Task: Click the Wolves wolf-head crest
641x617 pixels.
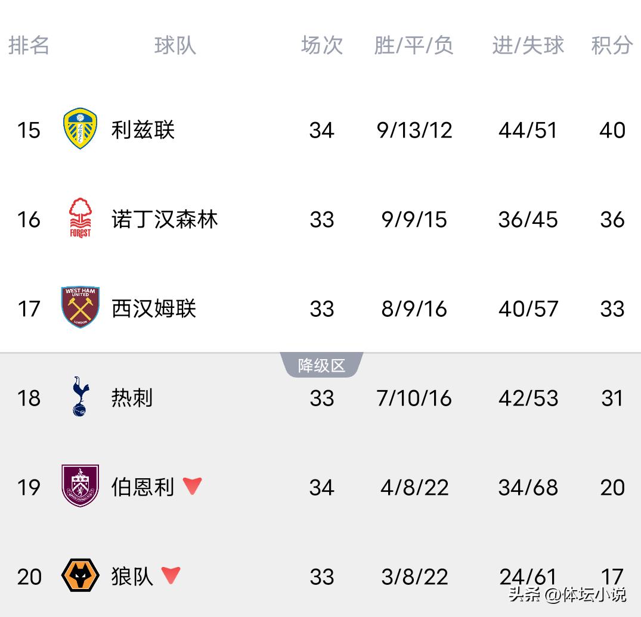Action: [x=80, y=575]
